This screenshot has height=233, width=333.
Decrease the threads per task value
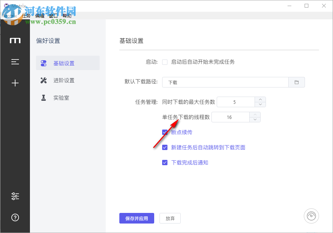click(x=255, y=120)
